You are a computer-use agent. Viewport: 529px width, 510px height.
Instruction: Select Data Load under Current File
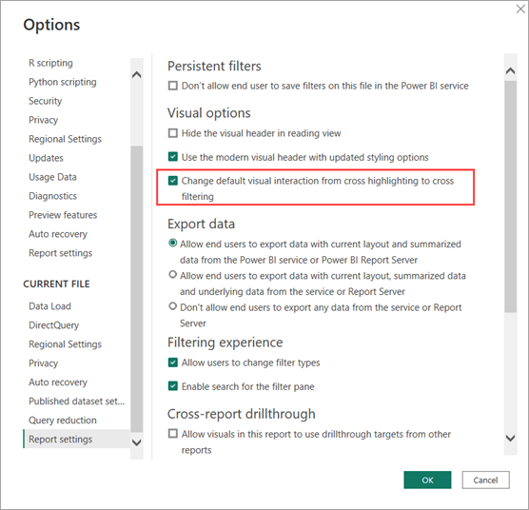(x=49, y=306)
